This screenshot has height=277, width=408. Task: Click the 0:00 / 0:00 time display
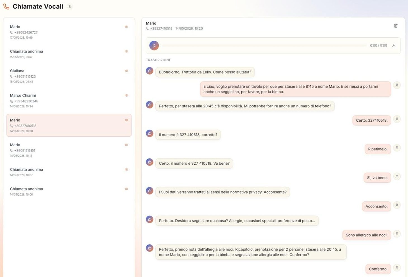click(378, 45)
